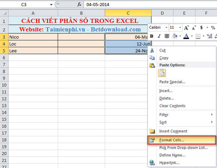
Task: Select column B header
Action: pos(81,13)
